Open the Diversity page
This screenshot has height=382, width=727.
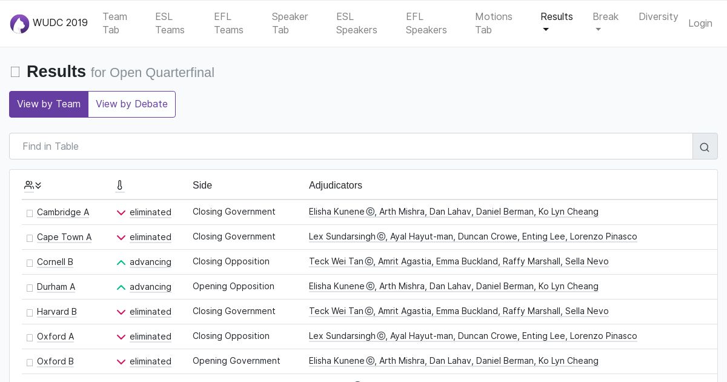click(659, 17)
